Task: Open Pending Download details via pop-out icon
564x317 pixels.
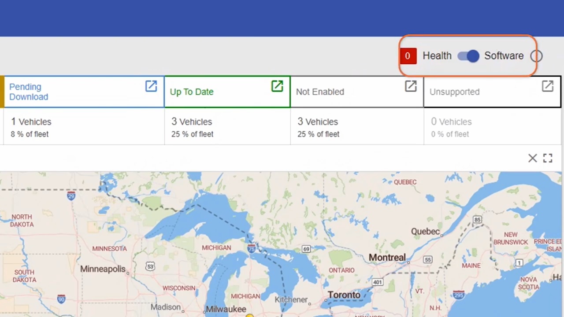Action: (151, 86)
